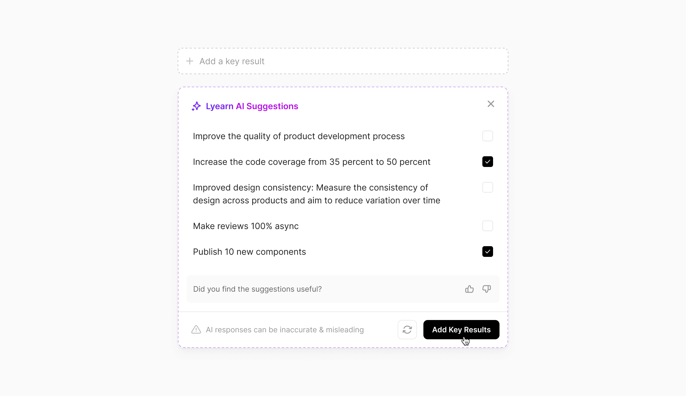Click the thumbs up feedback icon
The width and height of the screenshot is (686, 396).
pyautogui.click(x=469, y=289)
